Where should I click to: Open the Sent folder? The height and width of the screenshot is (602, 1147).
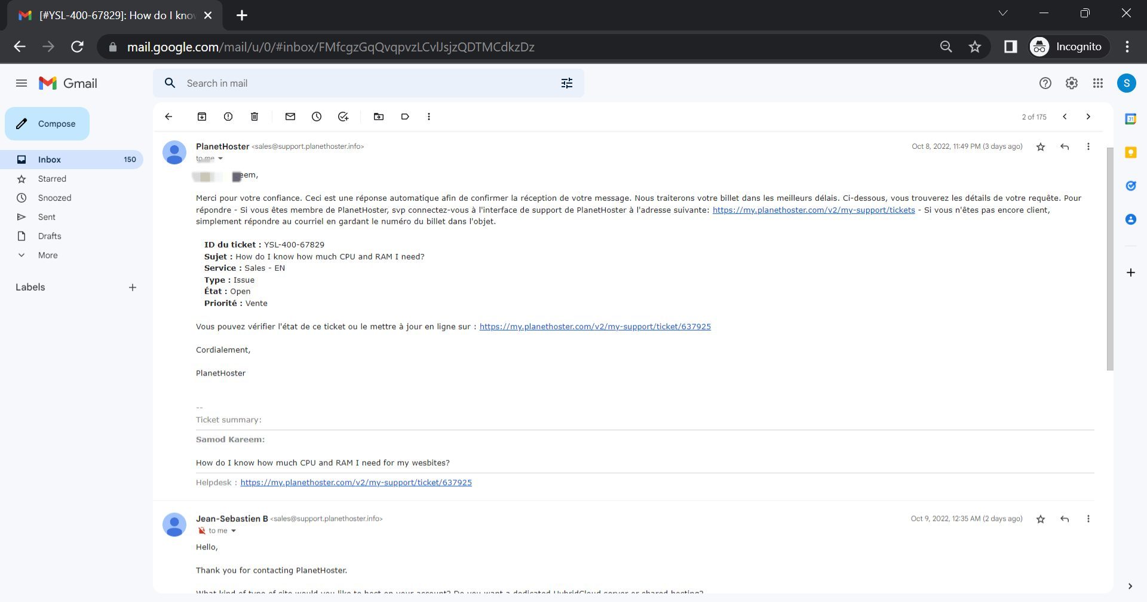click(x=47, y=217)
